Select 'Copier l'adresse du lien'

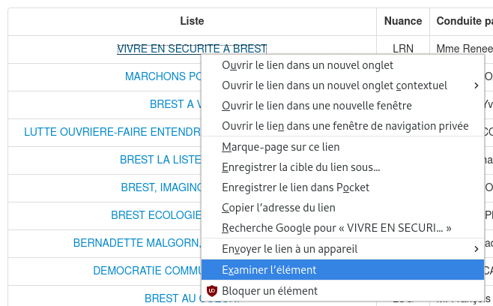[342, 208]
